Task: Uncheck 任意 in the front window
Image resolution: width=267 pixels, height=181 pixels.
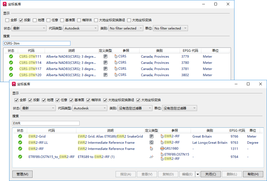Action: pos(58,100)
